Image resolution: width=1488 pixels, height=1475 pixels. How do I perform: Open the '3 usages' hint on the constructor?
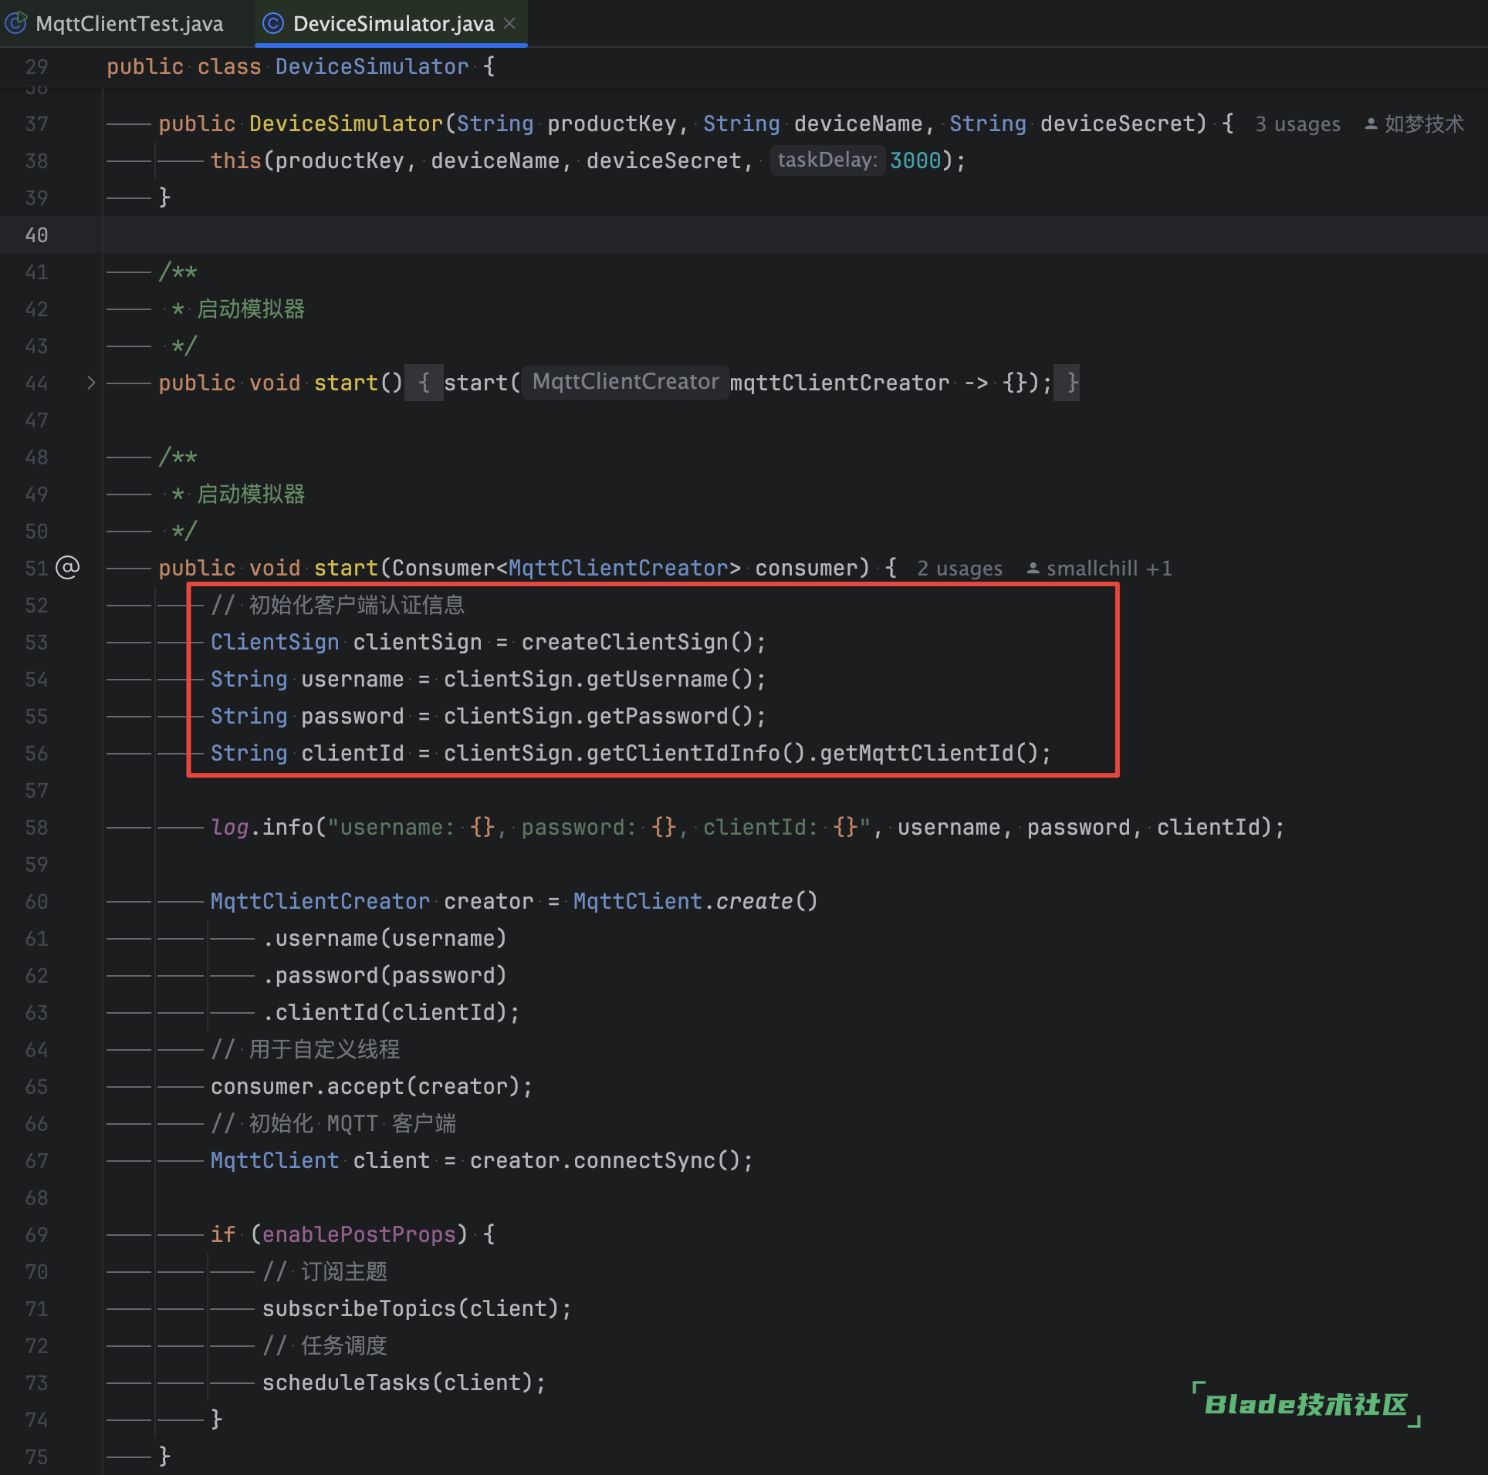[1297, 124]
